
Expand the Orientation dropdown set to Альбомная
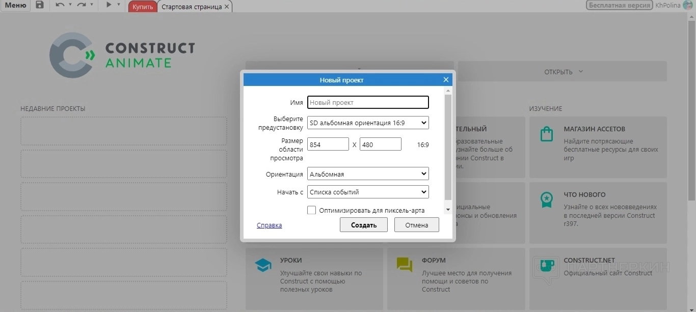(368, 174)
